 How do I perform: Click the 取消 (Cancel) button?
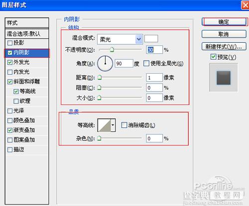(224, 34)
